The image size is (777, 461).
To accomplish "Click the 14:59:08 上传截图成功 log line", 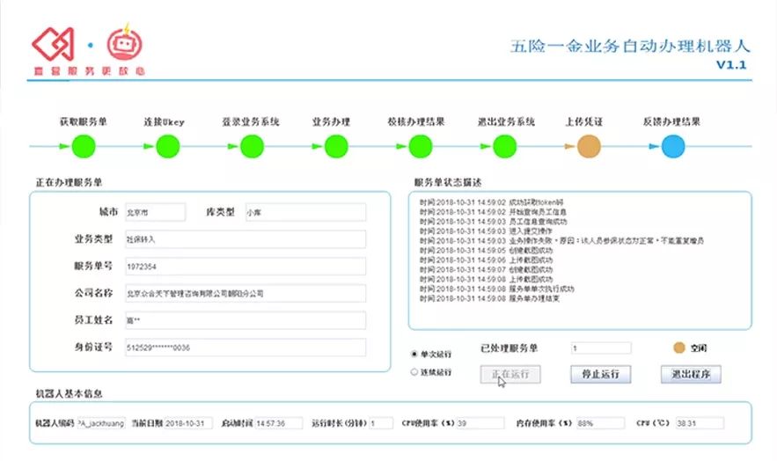I will click(x=486, y=279).
